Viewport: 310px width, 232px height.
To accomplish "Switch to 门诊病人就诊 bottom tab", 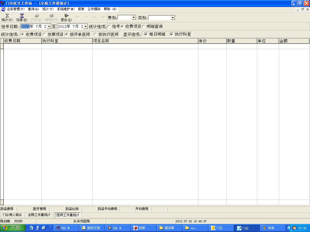I will coord(12,215).
